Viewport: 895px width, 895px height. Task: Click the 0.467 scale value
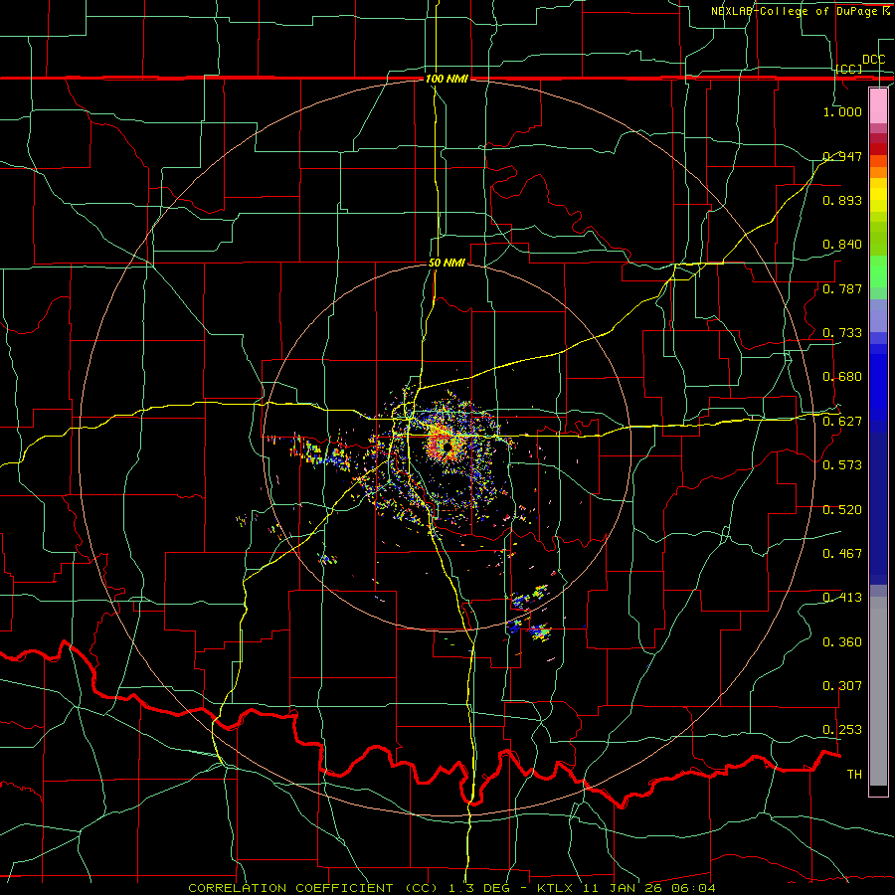pyautogui.click(x=842, y=554)
